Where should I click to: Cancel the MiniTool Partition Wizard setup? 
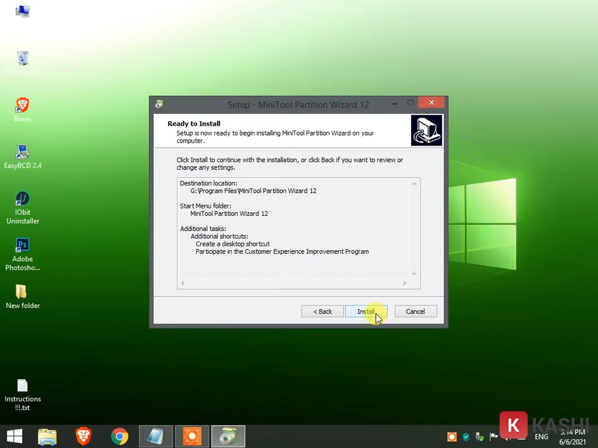point(415,311)
